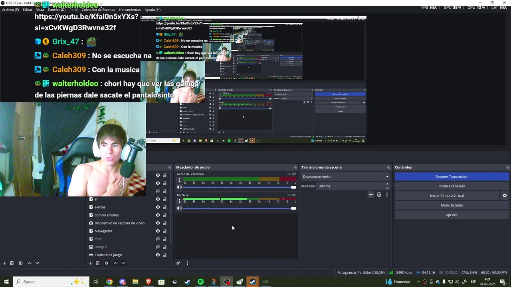Open the Herramientas menu

point(130,10)
